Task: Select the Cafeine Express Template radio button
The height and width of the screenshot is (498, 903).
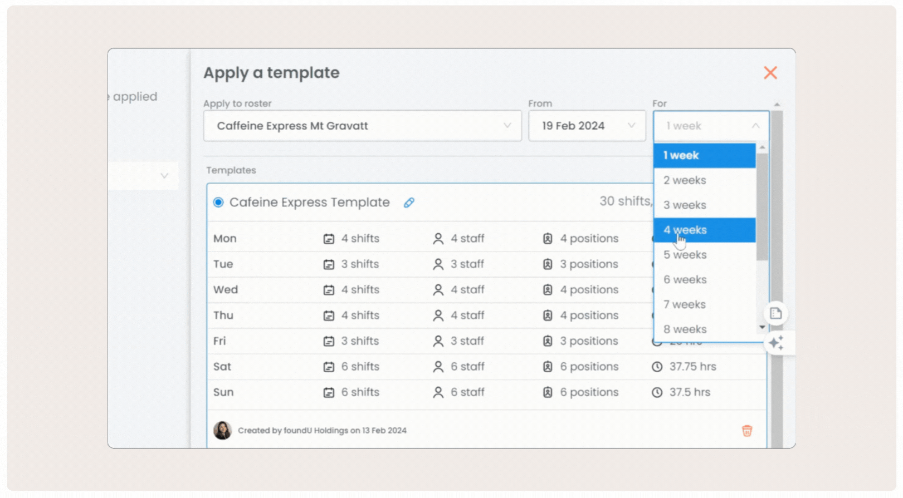Action: point(218,203)
